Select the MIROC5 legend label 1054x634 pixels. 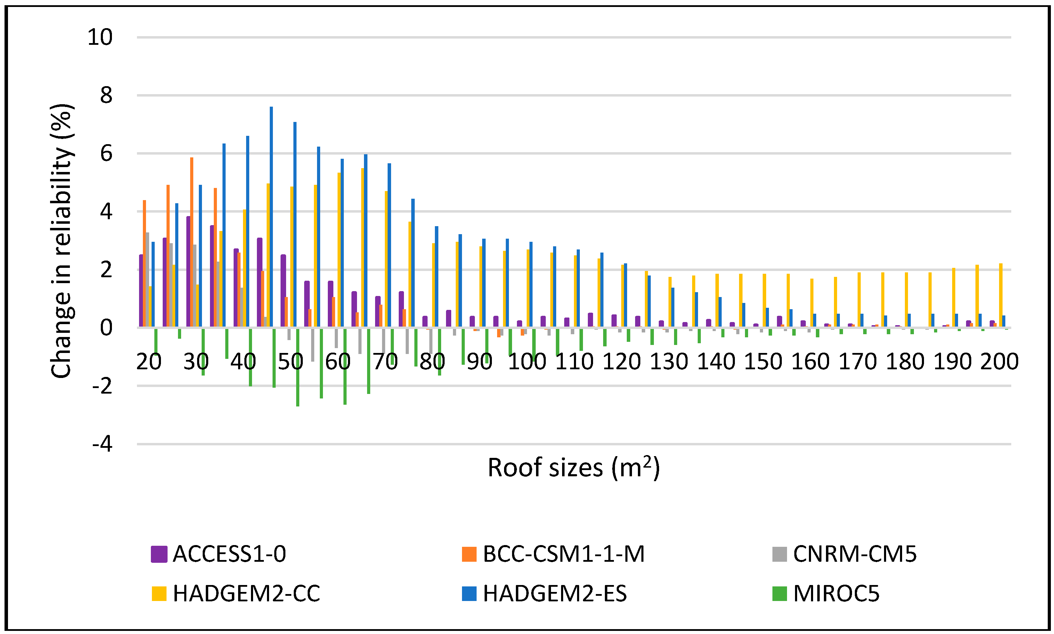coord(836,594)
